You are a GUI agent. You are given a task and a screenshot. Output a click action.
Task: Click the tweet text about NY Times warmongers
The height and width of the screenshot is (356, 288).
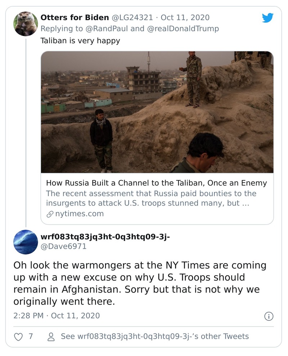click(140, 284)
